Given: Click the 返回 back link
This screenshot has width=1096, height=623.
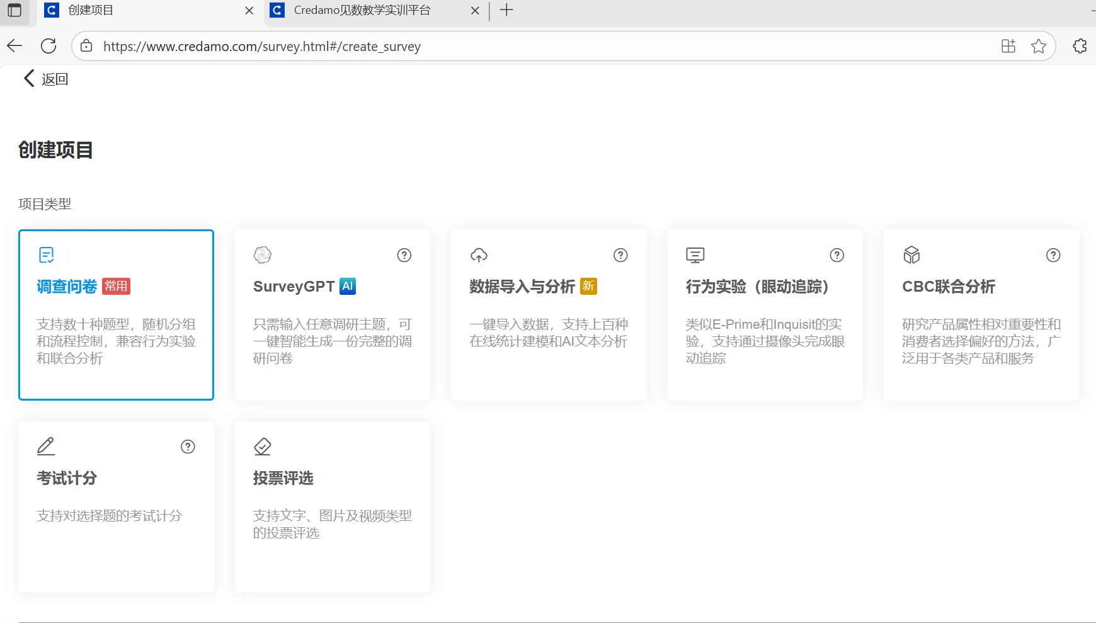Looking at the screenshot, I should [x=44, y=78].
